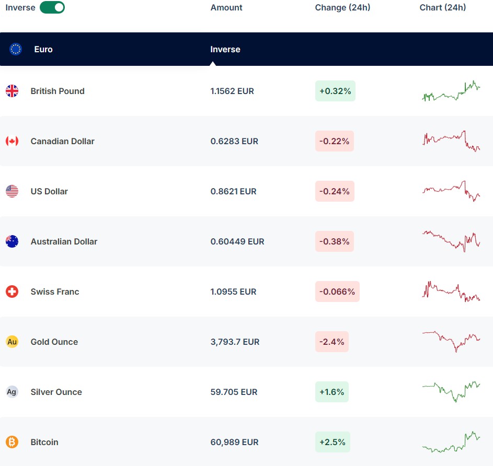Open the British Pound currency link
This screenshot has width=493, height=466.
(x=58, y=91)
